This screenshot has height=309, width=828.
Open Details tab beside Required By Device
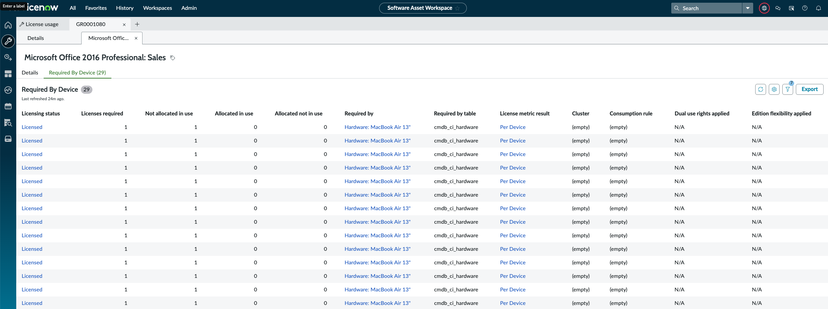30,72
